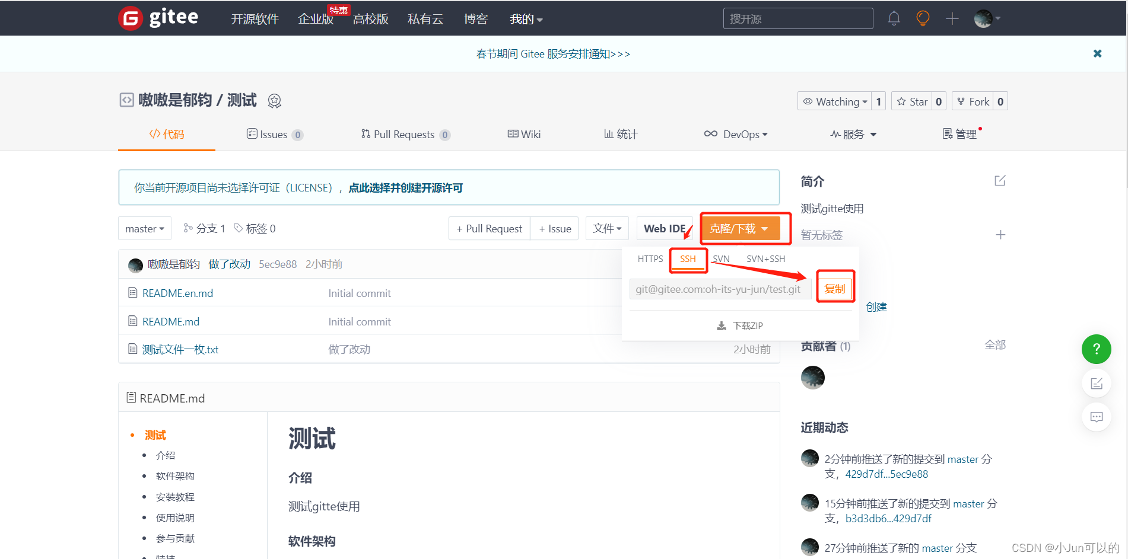Expand the 服务 dropdown tab
1128x559 pixels.
click(853, 134)
